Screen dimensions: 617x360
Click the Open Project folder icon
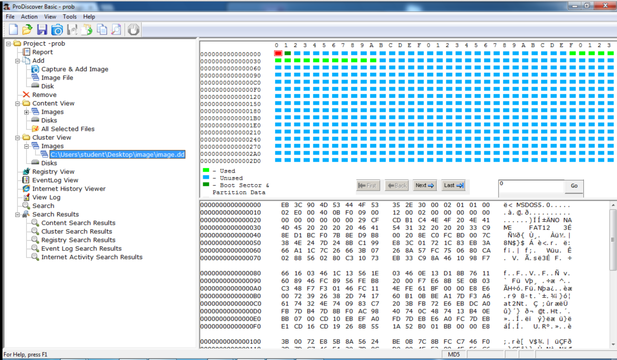click(27, 29)
